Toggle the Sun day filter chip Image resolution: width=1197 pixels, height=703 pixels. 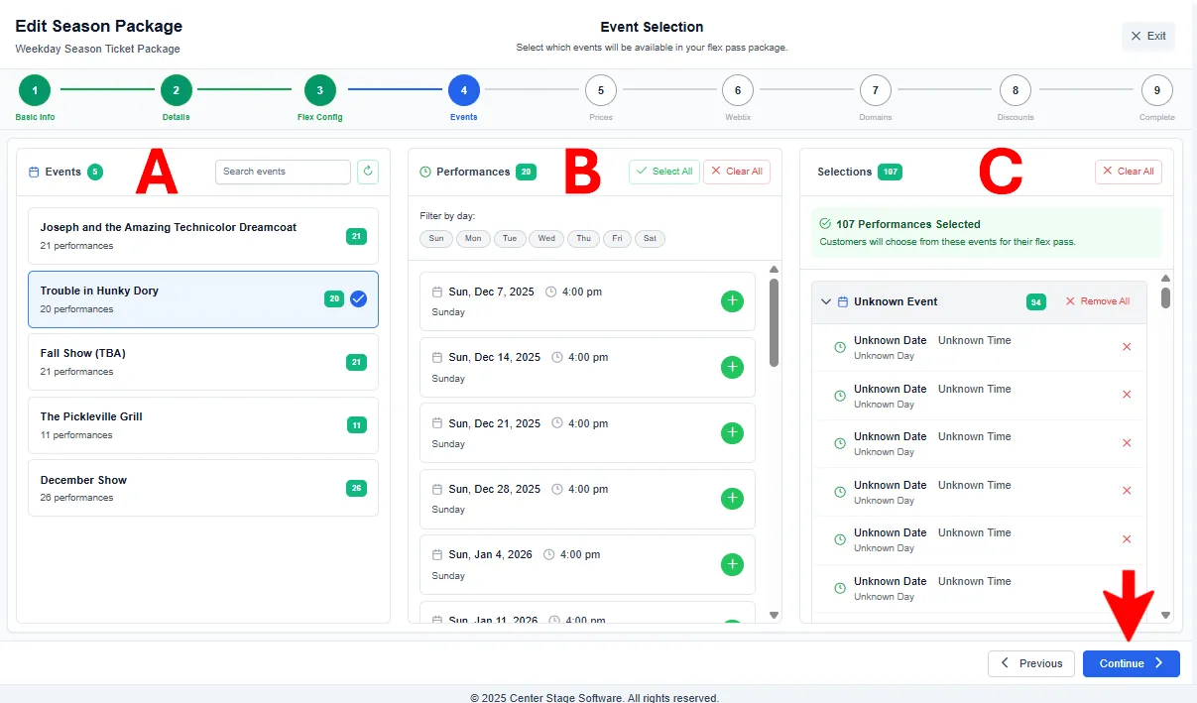click(436, 239)
